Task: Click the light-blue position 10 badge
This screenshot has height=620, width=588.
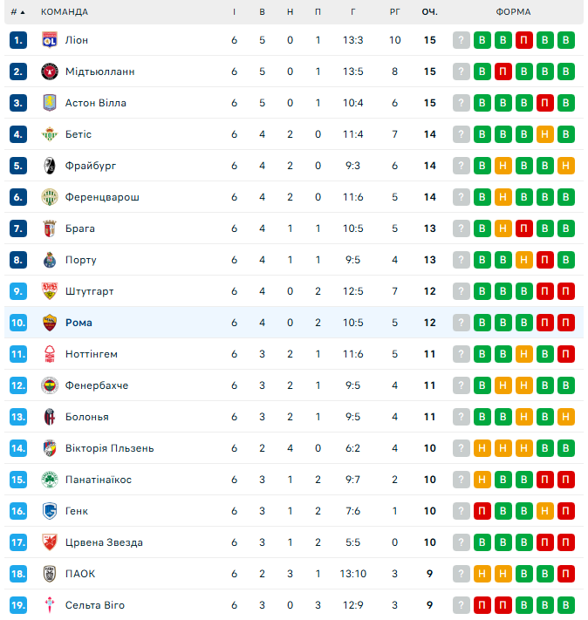Action: 19,323
